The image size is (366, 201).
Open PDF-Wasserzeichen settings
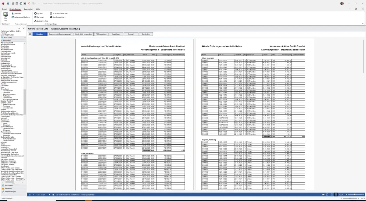point(59,13)
